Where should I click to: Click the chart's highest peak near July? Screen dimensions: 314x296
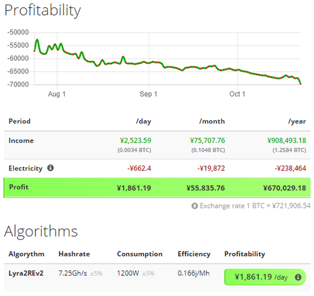point(37,40)
